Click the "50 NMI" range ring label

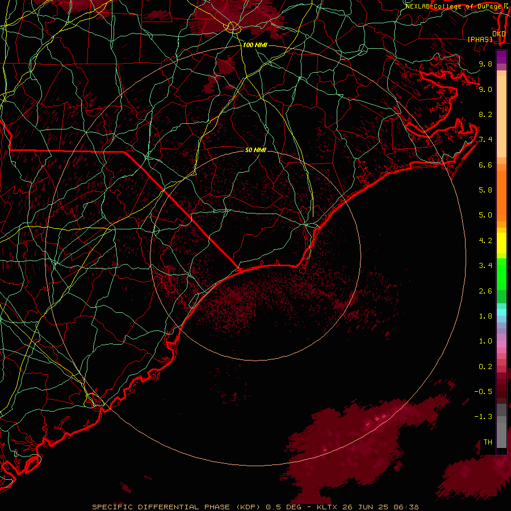point(256,150)
